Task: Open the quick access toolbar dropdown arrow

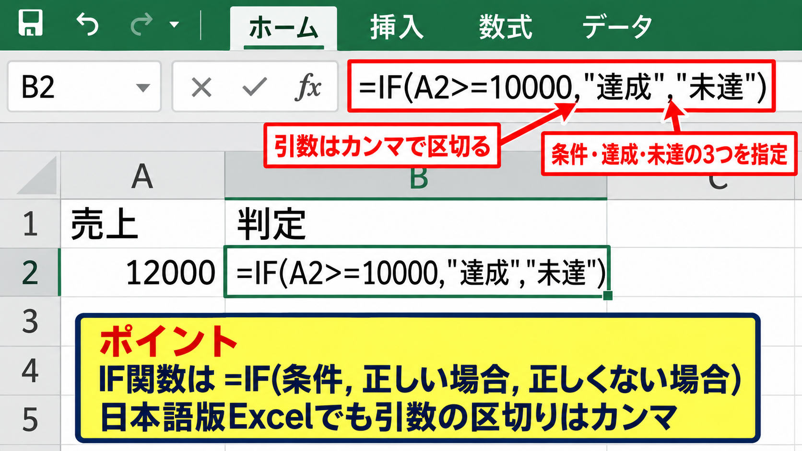Action: [174, 24]
